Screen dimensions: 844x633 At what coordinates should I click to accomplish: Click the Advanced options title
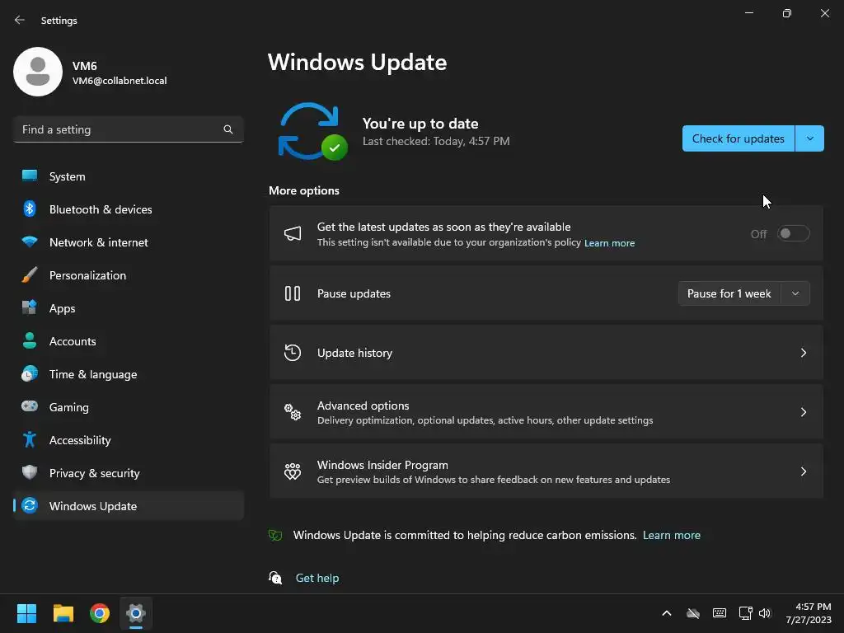click(363, 406)
